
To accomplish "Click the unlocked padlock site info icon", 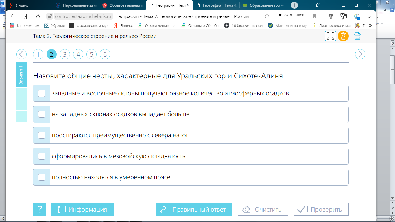I will point(50,16).
